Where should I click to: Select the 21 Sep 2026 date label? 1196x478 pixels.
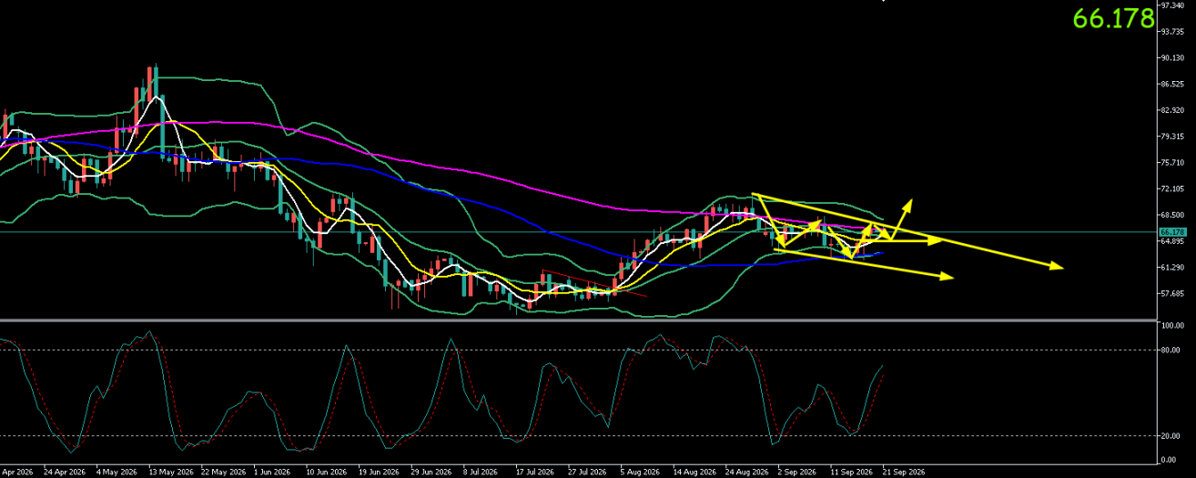pyautogui.click(x=905, y=473)
